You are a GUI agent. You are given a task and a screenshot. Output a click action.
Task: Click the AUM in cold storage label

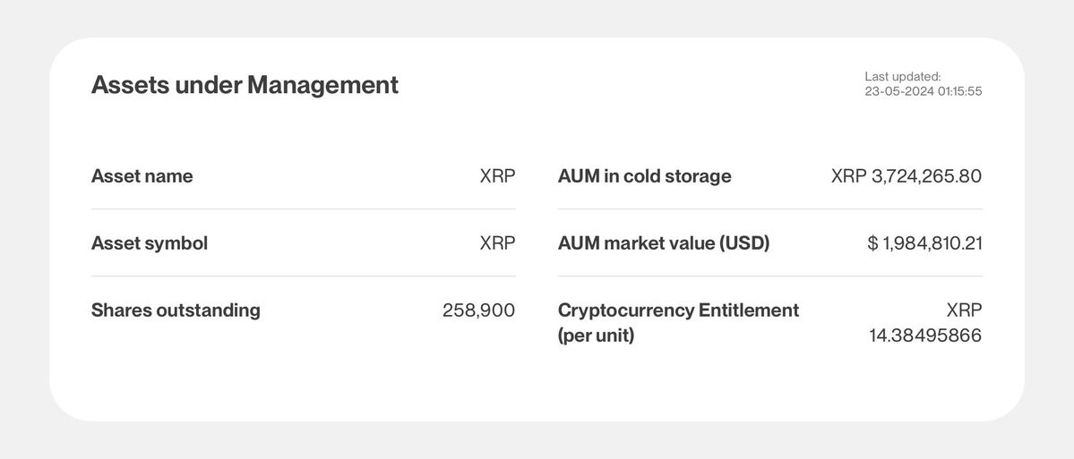pyautogui.click(x=645, y=176)
